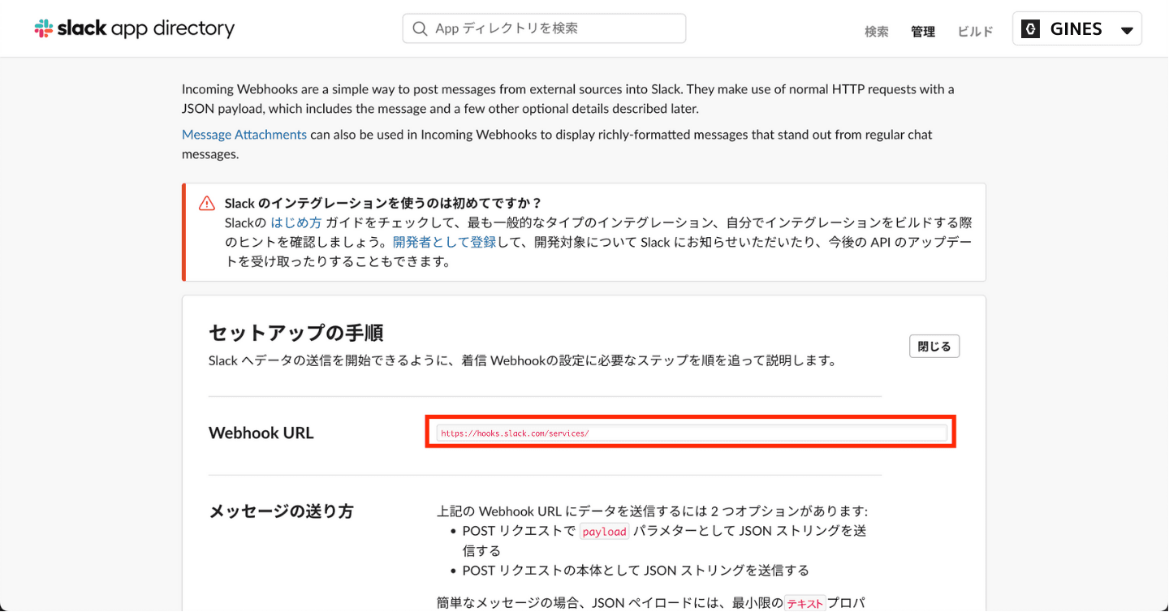Click the GINES workspace name

point(1076,29)
